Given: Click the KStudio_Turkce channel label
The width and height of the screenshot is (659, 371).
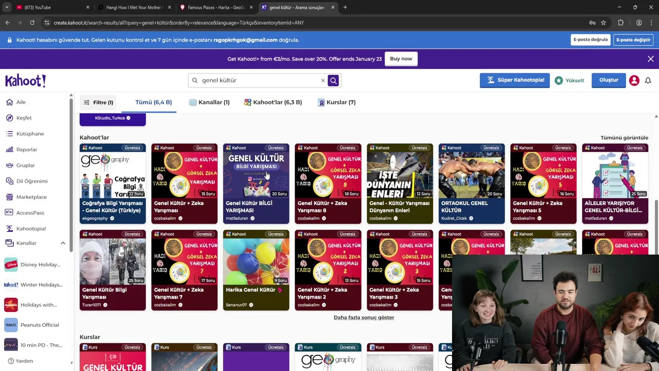Looking at the screenshot, I should (x=110, y=118).
